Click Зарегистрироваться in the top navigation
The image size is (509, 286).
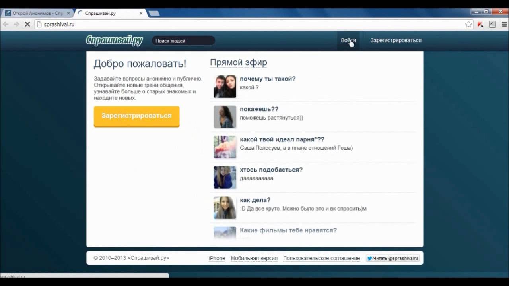click(396, 40)
